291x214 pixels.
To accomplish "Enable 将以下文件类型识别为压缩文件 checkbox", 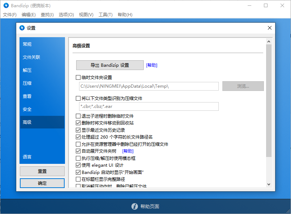I will tap(78, 98).
